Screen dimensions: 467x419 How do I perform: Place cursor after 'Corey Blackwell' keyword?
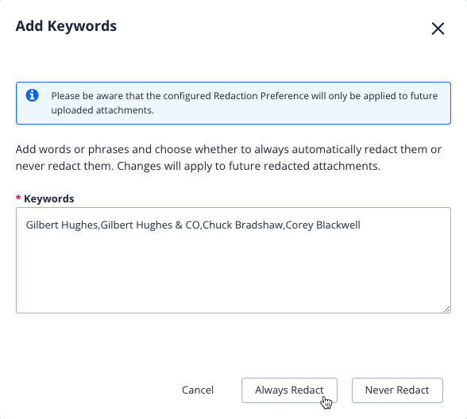(x=361, y=225)
